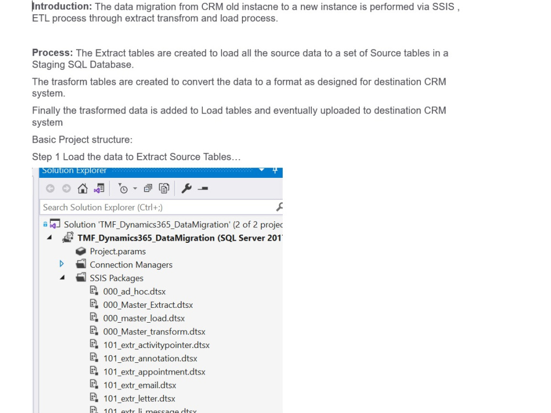
Task: Toggle the Solution Explorer auto-hide pin
Action: 275,170
